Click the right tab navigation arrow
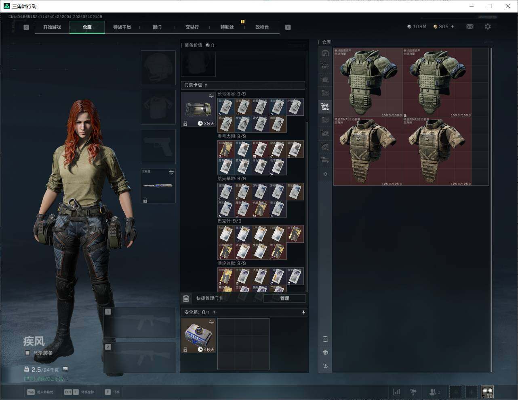 (288, 27)
